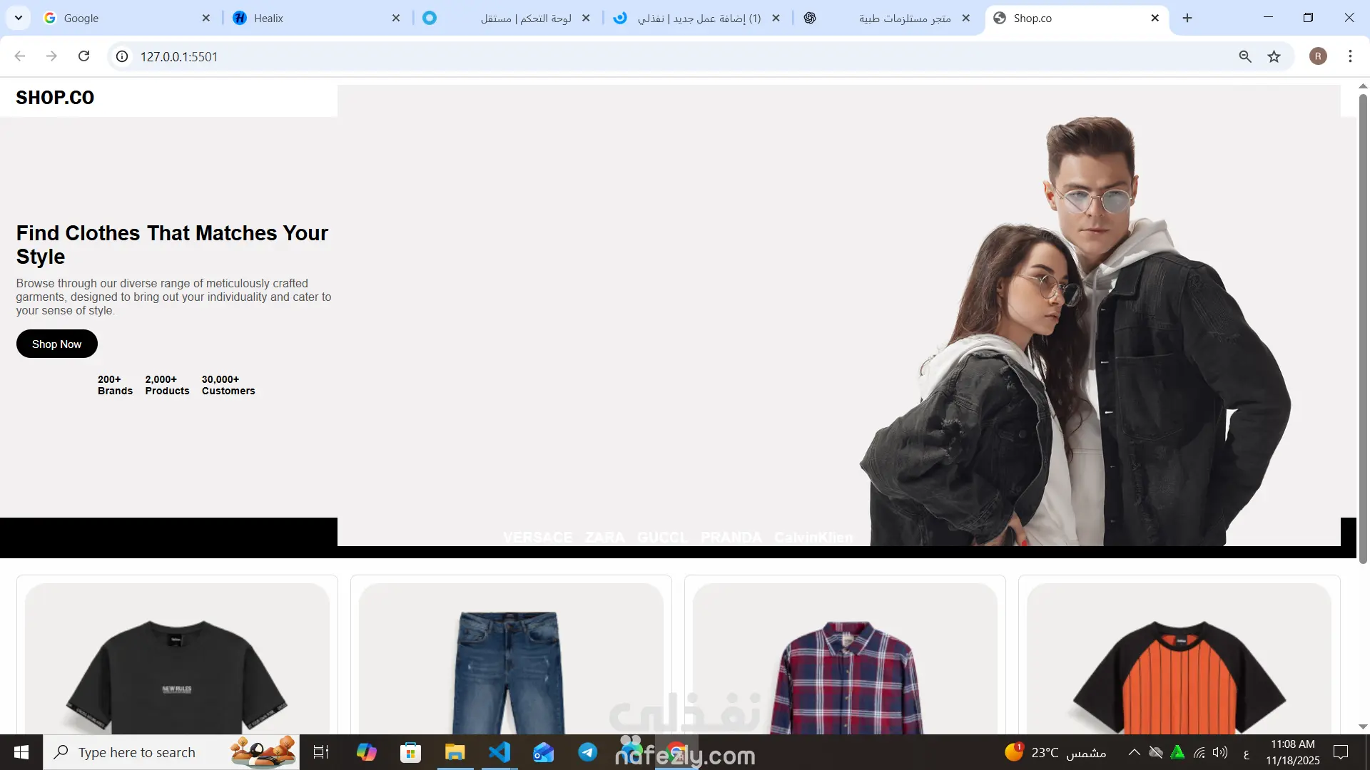Screen dimensions: 1370x770
Task: Bookmark this page with star icon
Action: [x=1274, y=56]
